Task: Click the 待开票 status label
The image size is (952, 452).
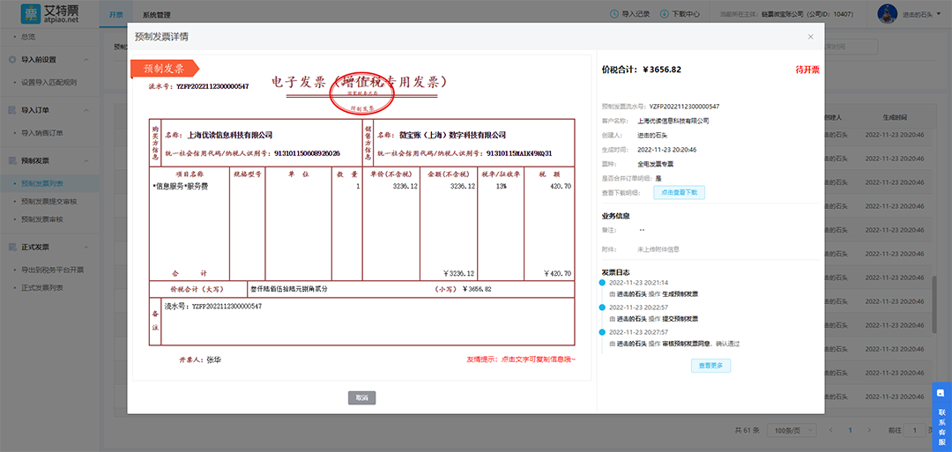Action: click(807, 70)
